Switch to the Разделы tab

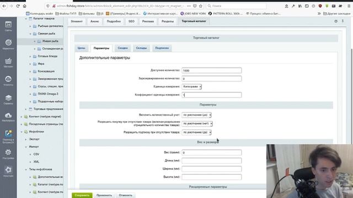(x=168, y=21)
